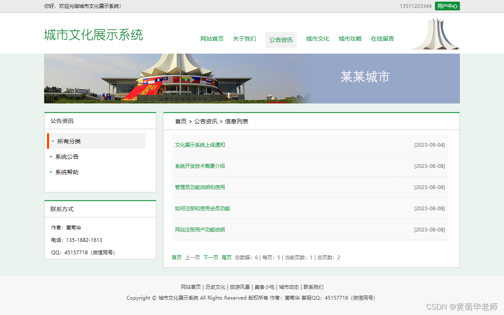Jump to 尾页 using pagination
The height and width of the screenshot is (315, 504).
click(x=226, y=257)
